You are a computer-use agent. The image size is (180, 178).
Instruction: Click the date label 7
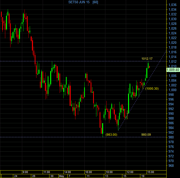point(69,176)
